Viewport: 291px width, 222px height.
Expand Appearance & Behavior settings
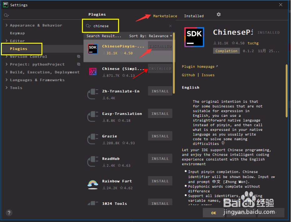coord(7,25)
